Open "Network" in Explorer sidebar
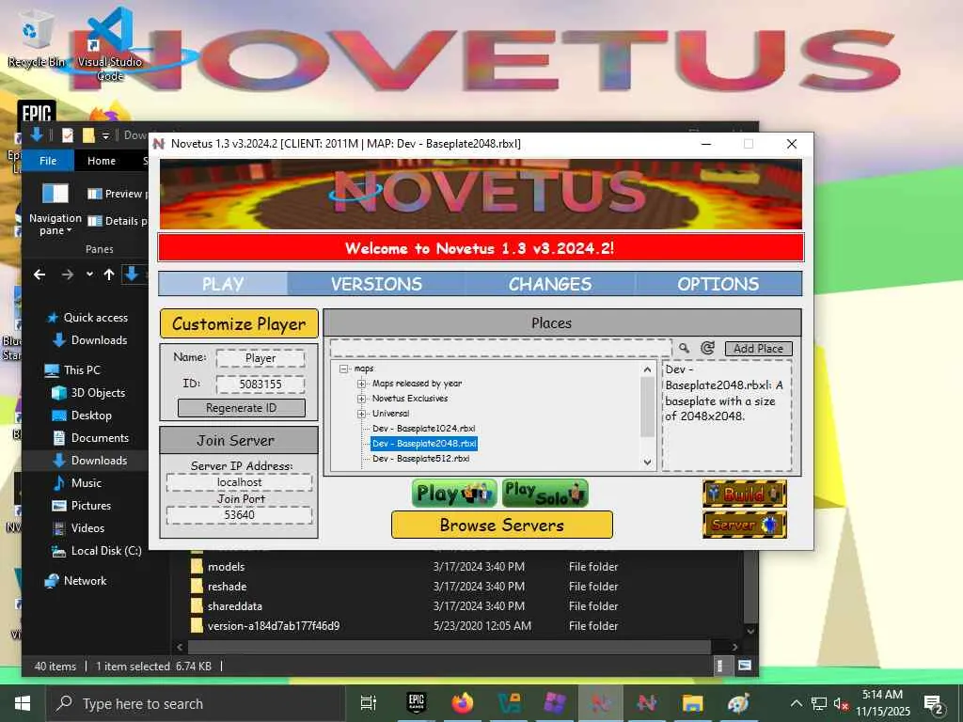 [85, 581]
